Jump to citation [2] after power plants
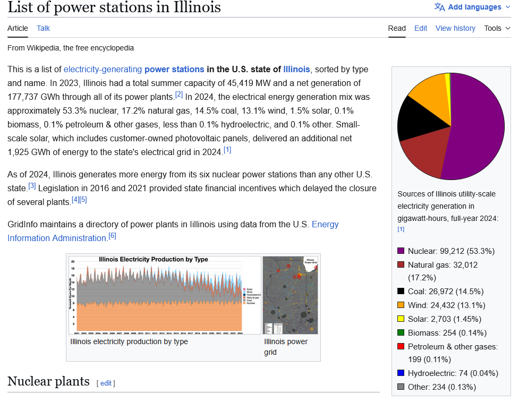The width and height of the screenshot is (519, 402). [178, 95]
